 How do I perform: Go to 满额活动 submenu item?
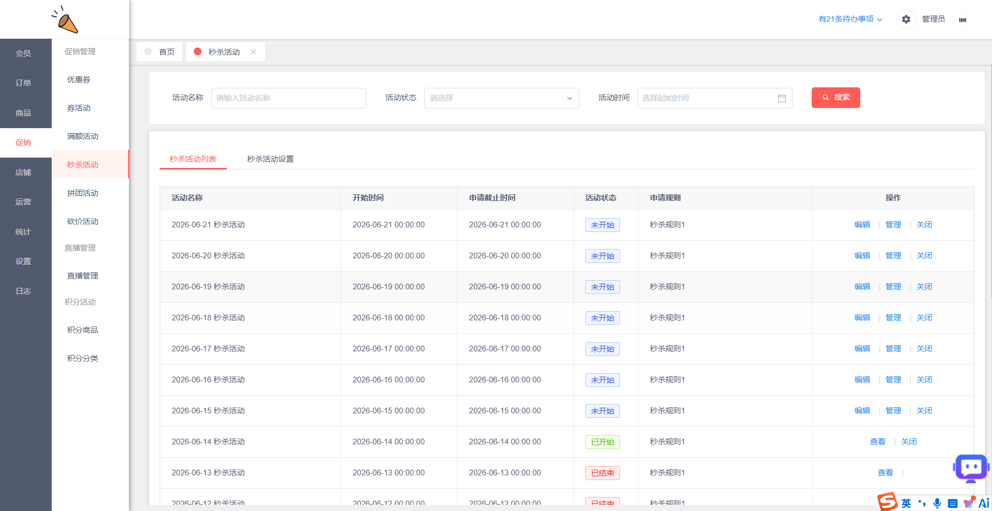pos(90,136)
